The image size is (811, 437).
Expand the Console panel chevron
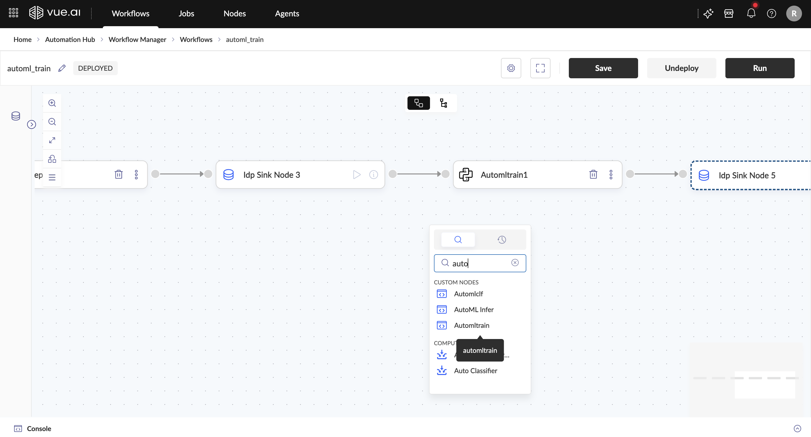tap(797, 429)
